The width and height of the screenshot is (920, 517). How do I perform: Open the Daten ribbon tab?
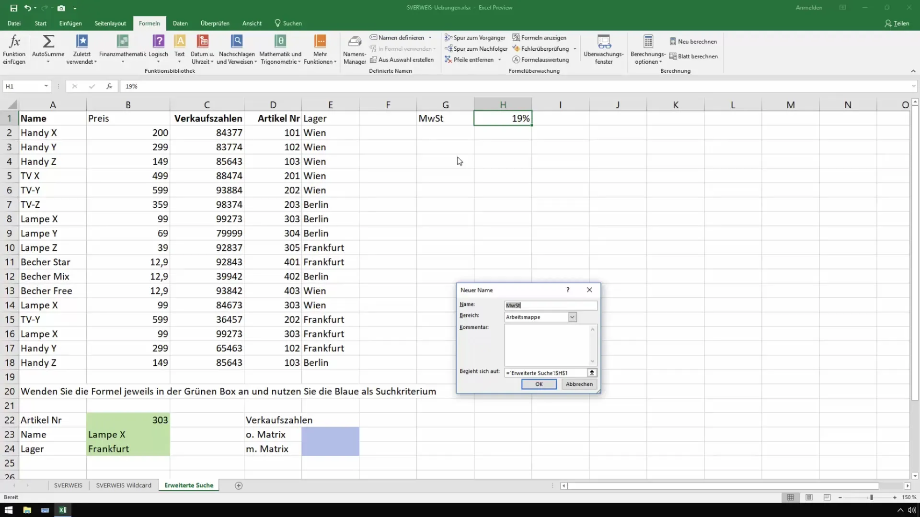[180, 23]
